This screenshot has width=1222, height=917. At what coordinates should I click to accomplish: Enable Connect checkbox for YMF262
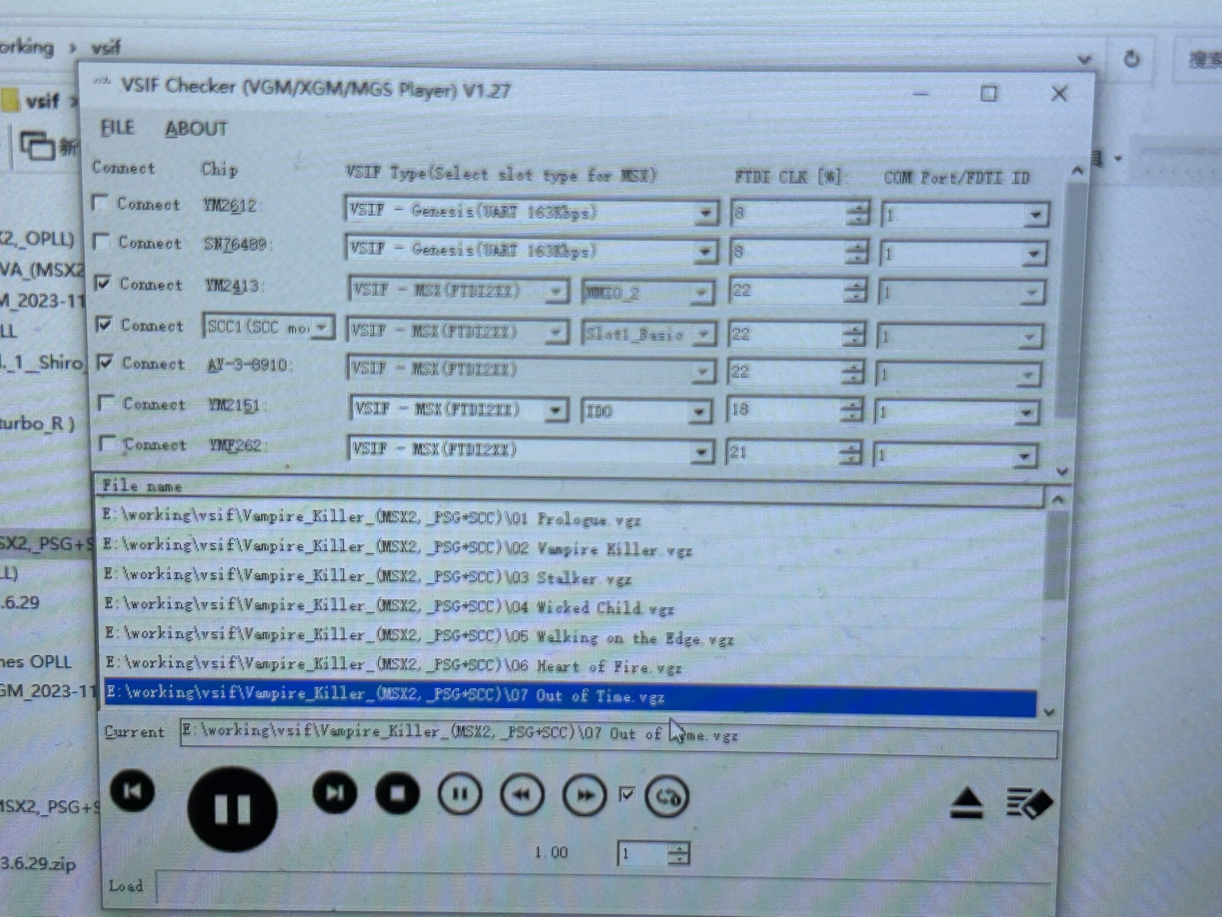106,443
